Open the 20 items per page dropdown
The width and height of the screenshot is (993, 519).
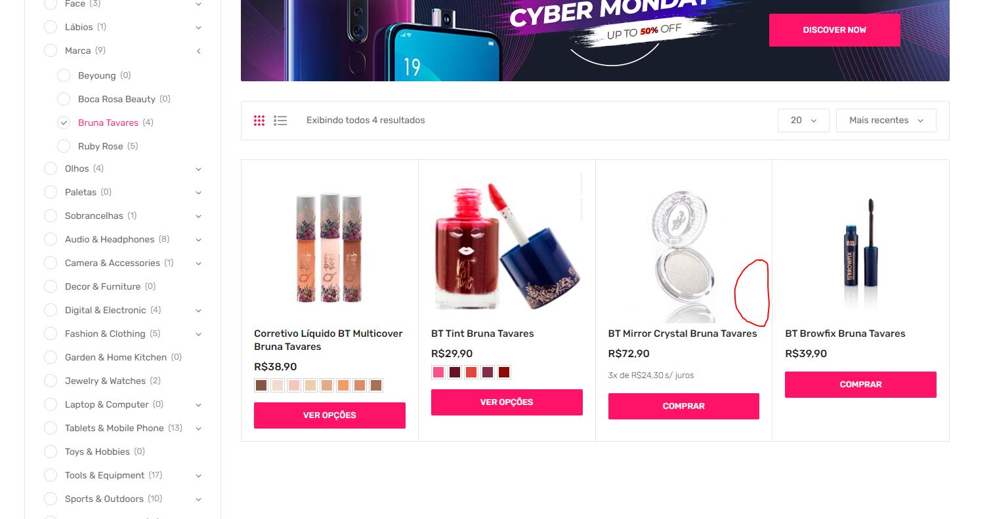click(x=803, y=121)
